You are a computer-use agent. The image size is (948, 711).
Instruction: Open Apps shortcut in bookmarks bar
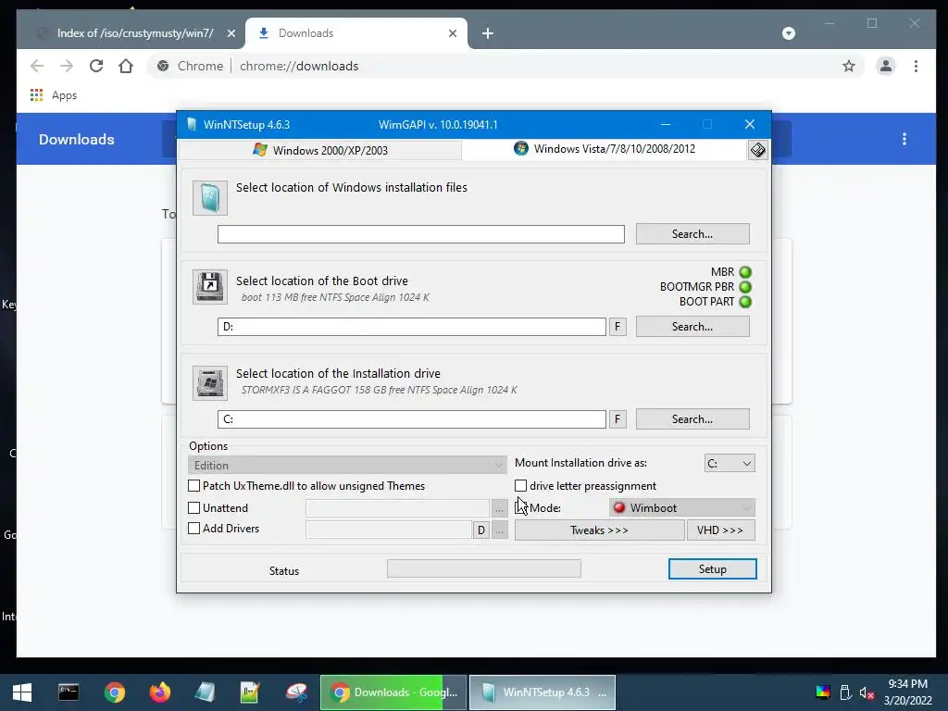click(x=54, y=95)
